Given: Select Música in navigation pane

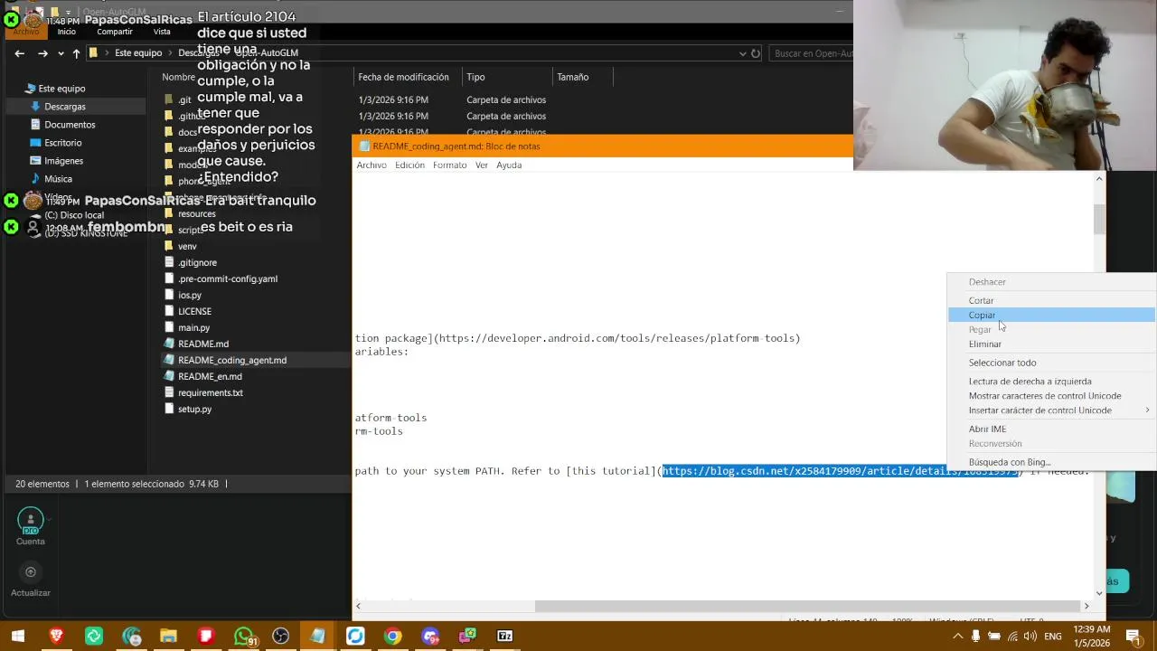Looking at the screenshot, I should [x=58, y=179].
